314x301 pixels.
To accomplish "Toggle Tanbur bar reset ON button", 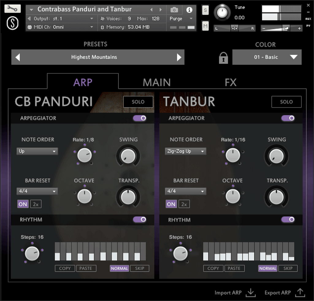I will pyautogui.click(x=171, y=204).
